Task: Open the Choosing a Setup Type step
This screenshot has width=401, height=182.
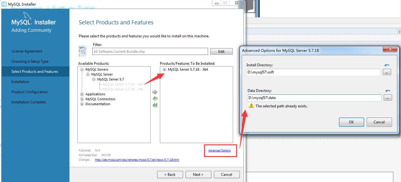Action: pos(30,61)
